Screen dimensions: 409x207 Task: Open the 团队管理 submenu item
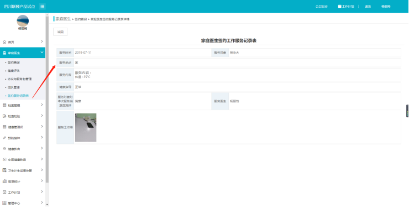(x=14, y=87)
